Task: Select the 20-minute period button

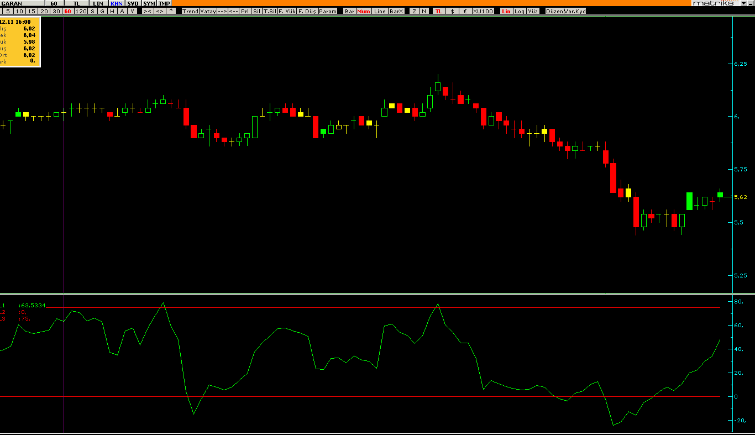Action: click(x=44, y=11)
